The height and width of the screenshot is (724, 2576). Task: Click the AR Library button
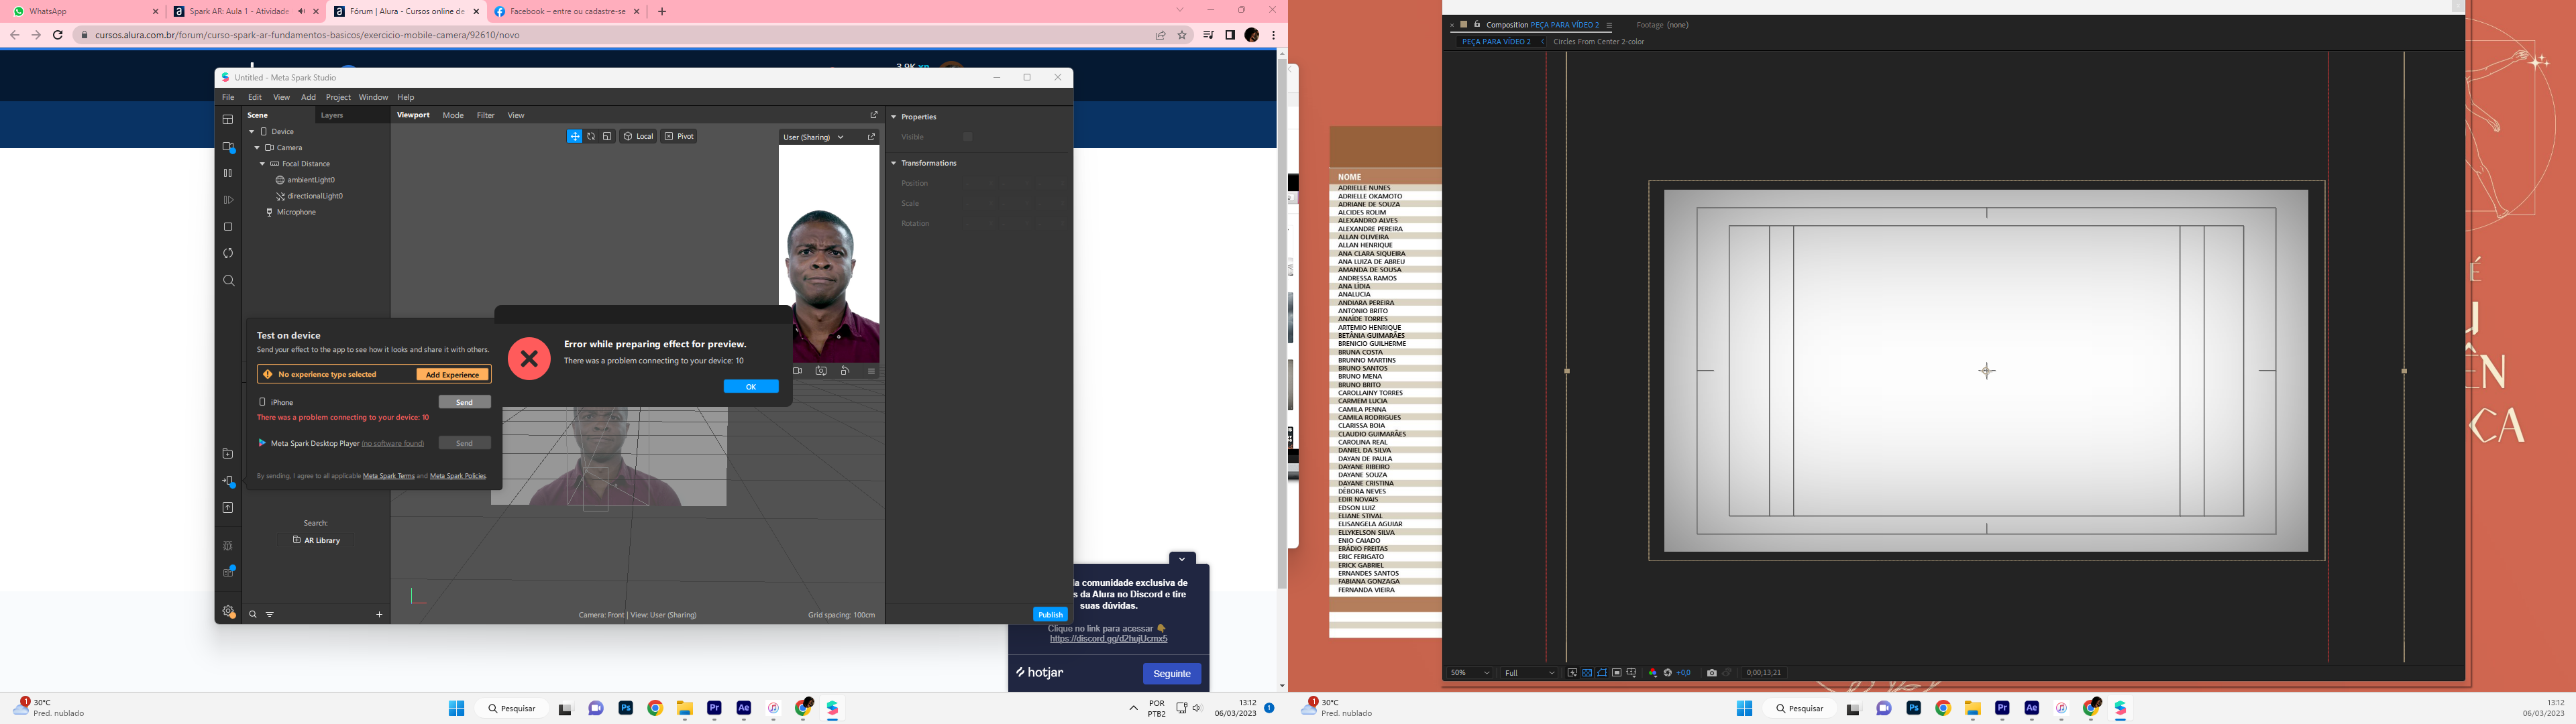316,540
